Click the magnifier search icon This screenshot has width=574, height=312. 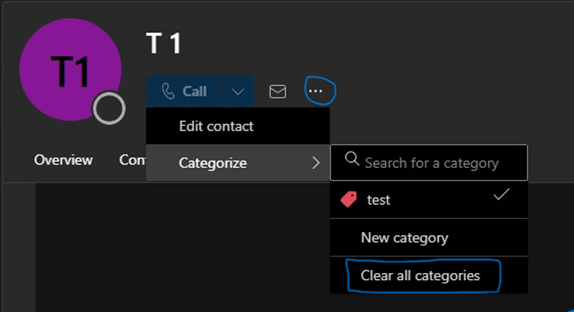tap(351, 160)
